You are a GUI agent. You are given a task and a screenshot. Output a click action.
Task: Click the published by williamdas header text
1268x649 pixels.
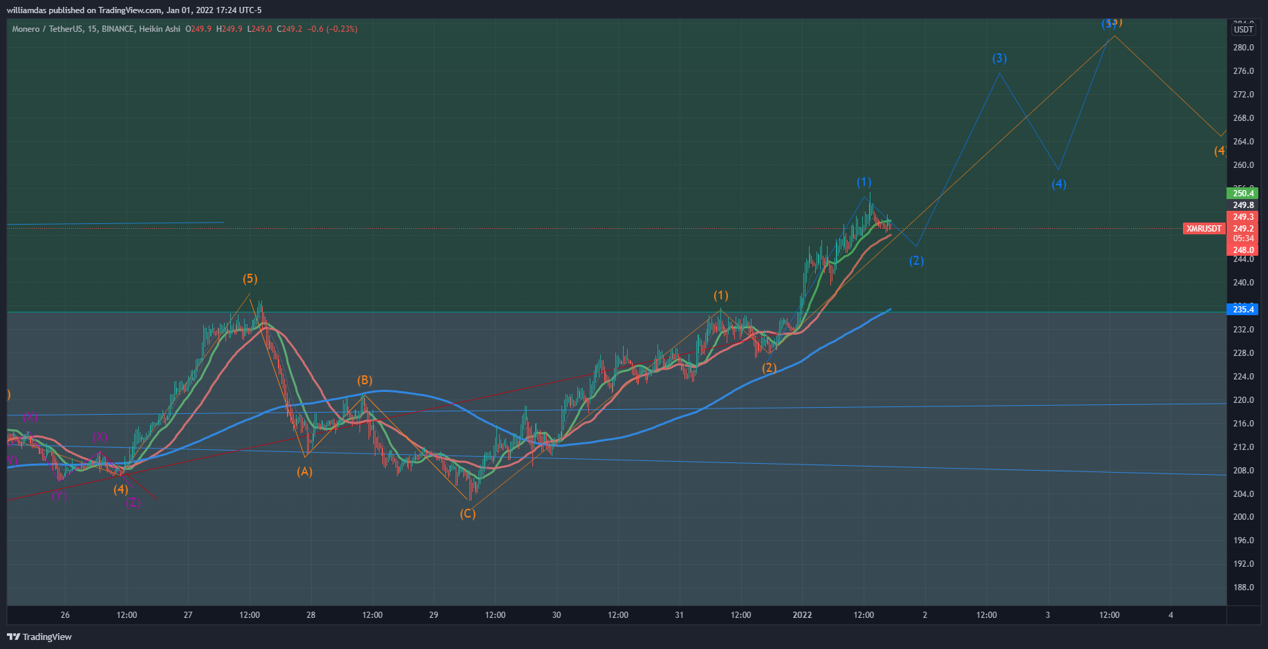(x=134, y=10)
